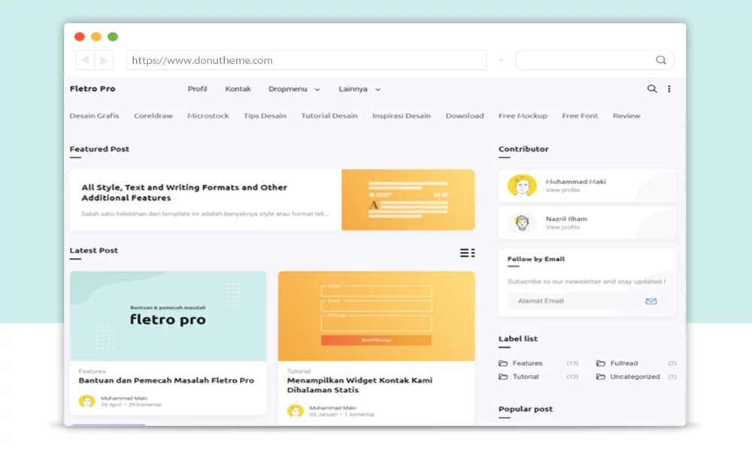
Task: Open the Profil menu item
Action: [197, 89]
